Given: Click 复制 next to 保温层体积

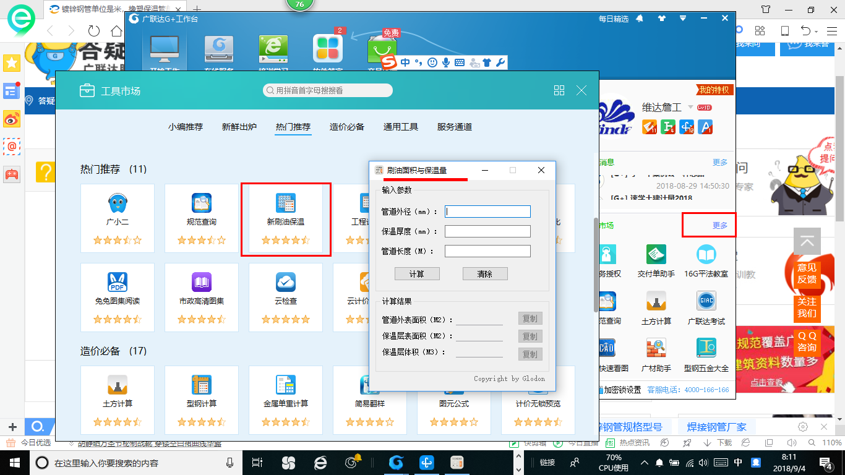Looking at the screenshot, I should click(530, 354).
